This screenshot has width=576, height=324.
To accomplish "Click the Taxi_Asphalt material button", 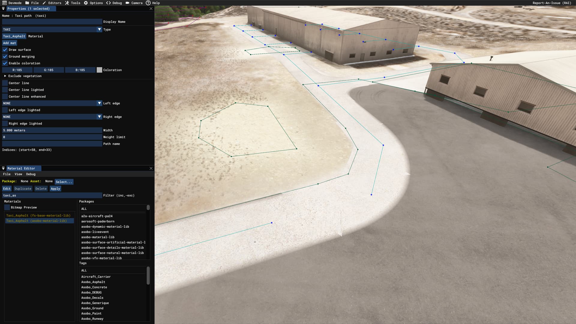I will tap(14, 36).
